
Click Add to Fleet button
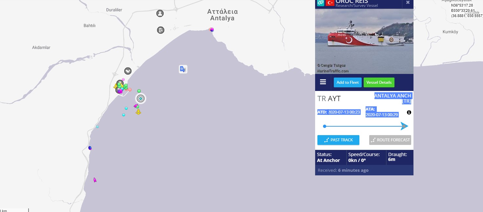348,82
